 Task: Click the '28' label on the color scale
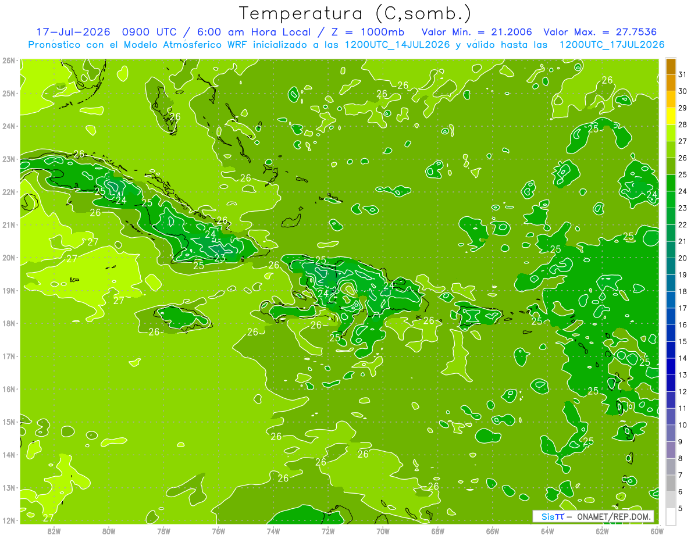pos(682,125)
